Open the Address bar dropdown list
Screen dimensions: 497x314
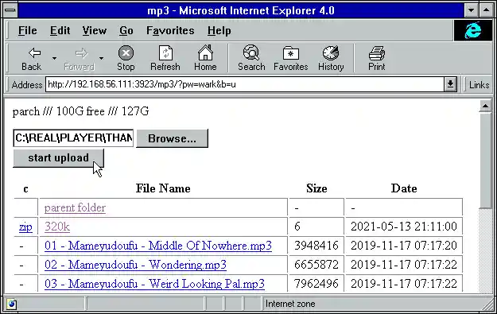tap(450, 84)
